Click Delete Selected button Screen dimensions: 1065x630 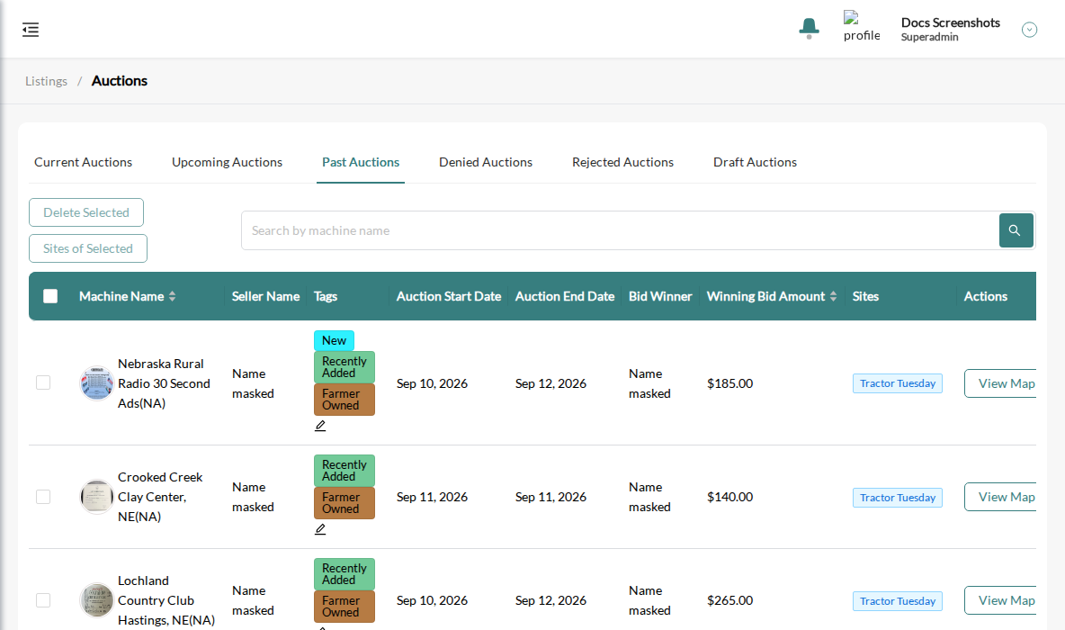click(x=86, y=212)
